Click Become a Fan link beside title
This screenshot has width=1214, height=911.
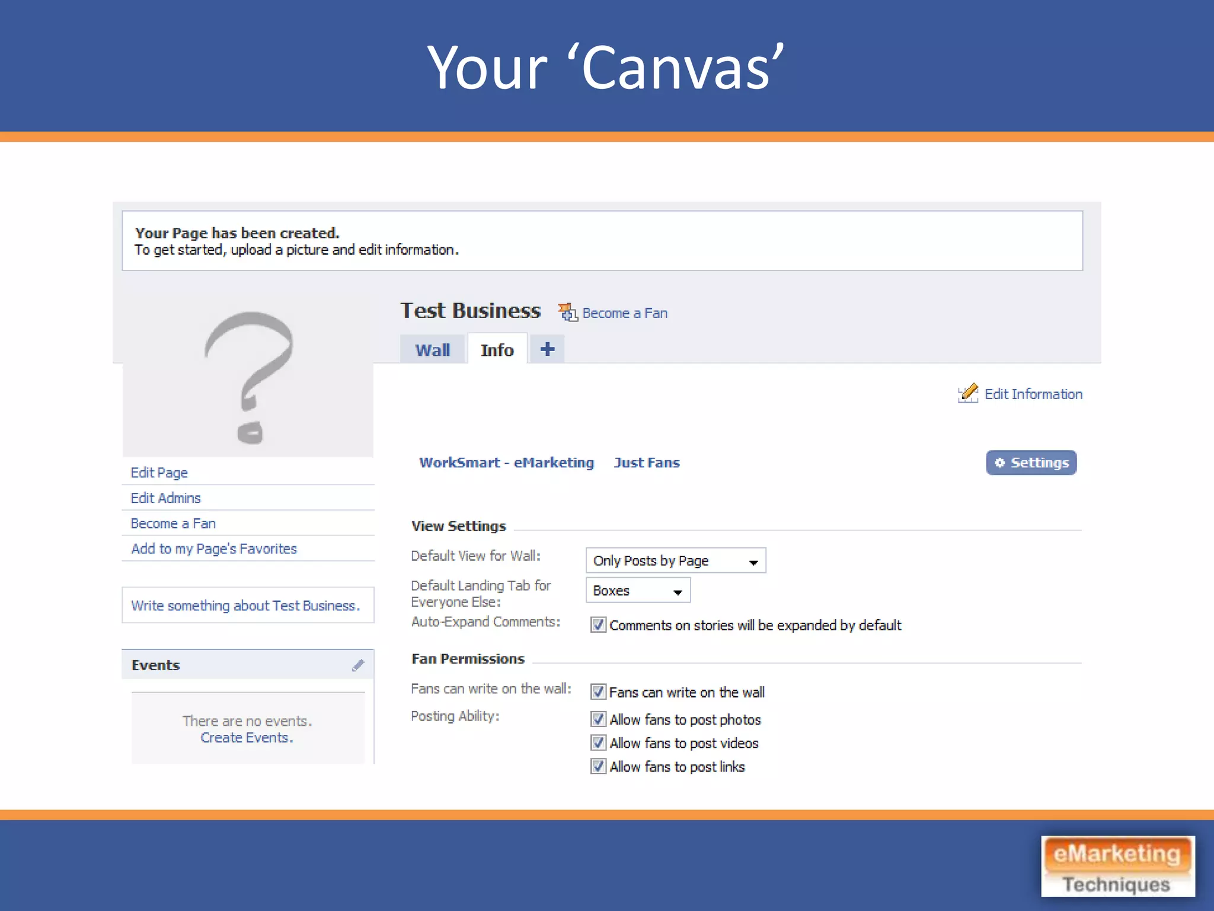click(625, 313)
